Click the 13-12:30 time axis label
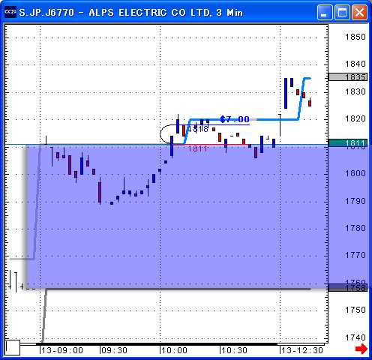The height and width of the screenshot is (360, 372). click(x=302, y=350)
